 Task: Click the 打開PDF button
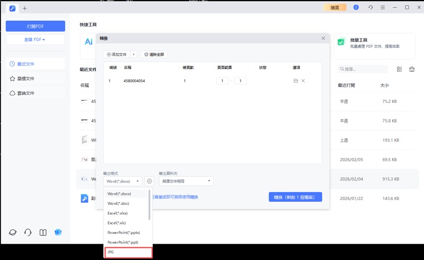[36, 26]
